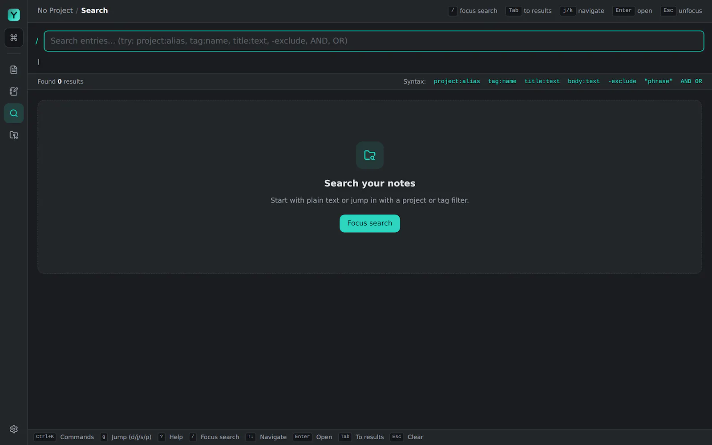Click No Project in the breadcrumb
Screen dimensions: 712x445
click(x=55, y=11)
